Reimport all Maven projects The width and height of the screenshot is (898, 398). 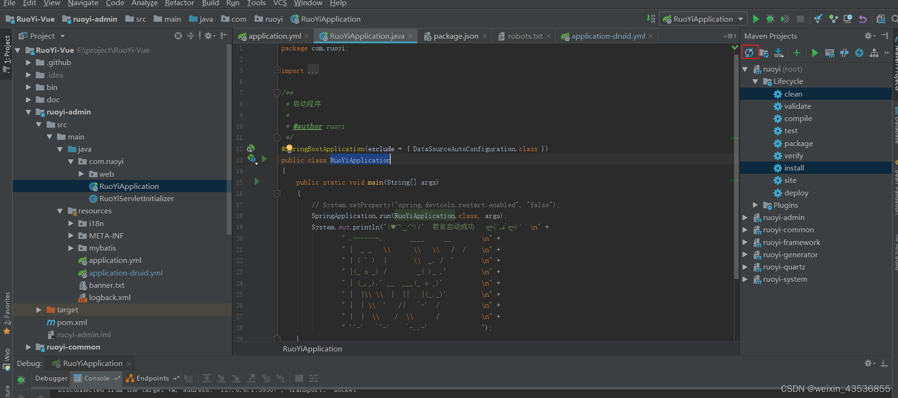(749, 53)
